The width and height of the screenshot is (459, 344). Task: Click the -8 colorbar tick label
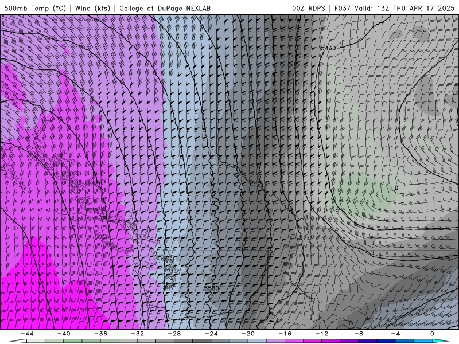click(x=359, y=334)
